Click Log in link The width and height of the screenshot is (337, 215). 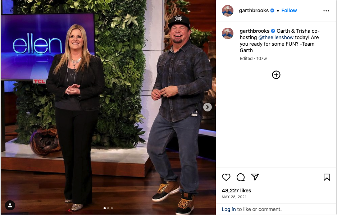[229, 209]
